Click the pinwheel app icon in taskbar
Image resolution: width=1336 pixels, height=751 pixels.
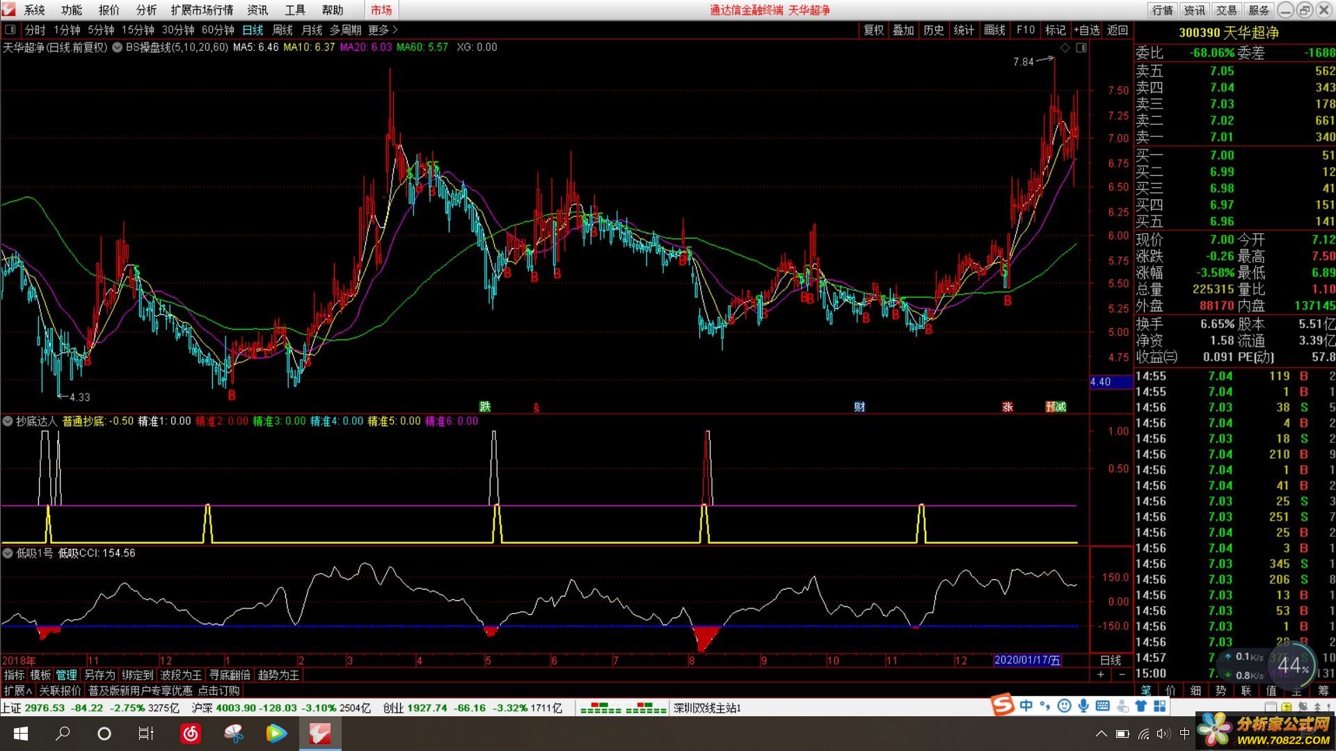[234, 734]
